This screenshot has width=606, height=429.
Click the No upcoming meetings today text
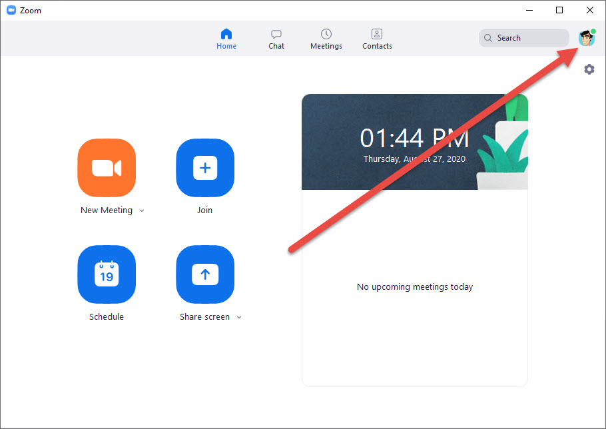click(x=415, y=287)
